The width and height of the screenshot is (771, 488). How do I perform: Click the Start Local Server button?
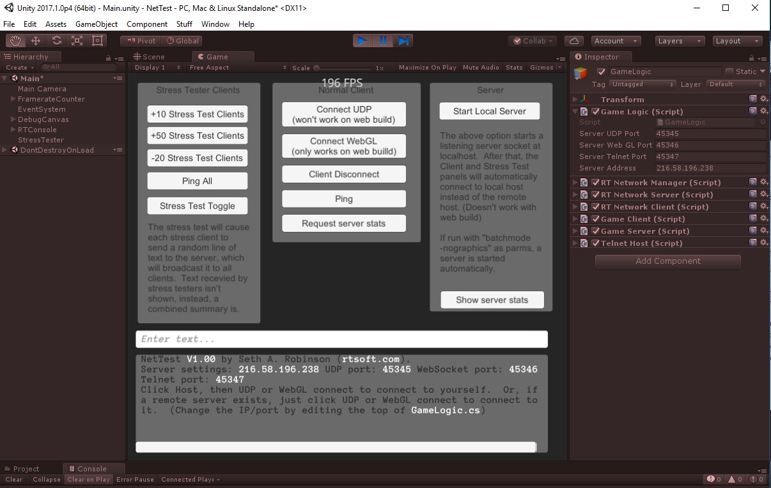[x=490, y=111]
